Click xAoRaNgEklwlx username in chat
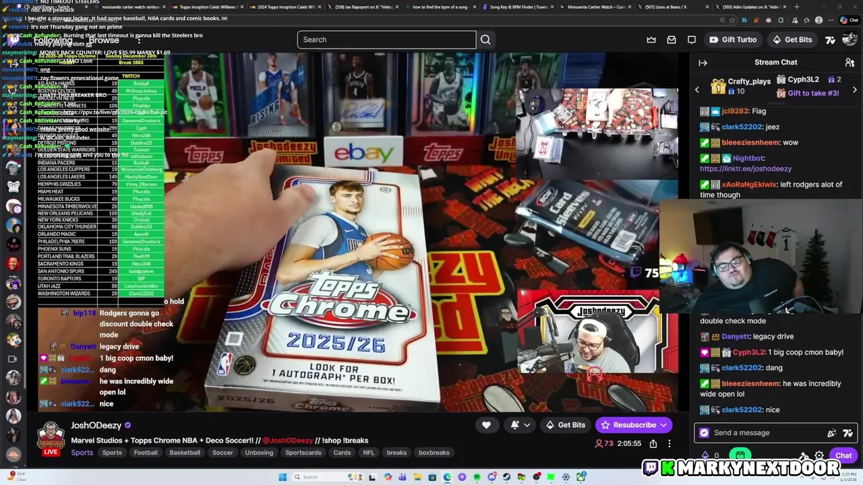The width and height of the screenshot is (863, 485). coord(749,185)
